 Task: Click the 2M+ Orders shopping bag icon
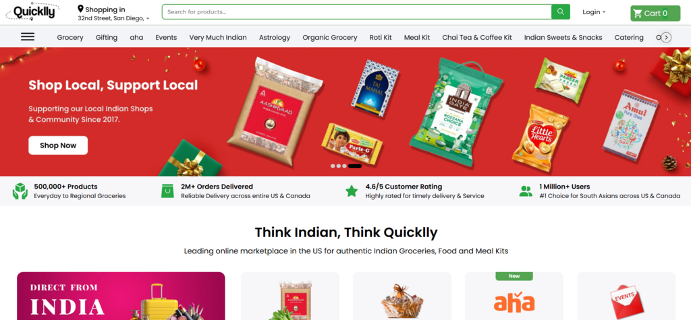(167, 191)
